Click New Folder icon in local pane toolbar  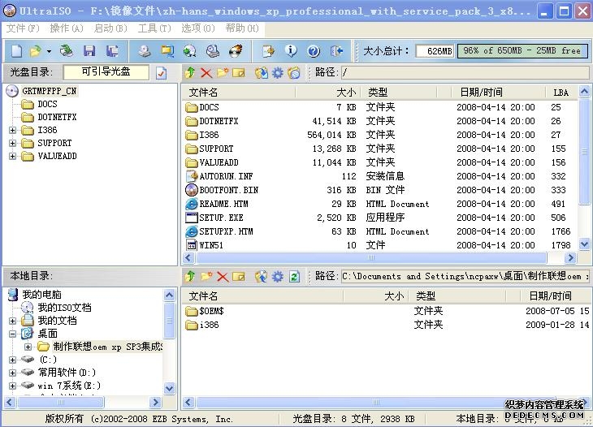[206, 277]
